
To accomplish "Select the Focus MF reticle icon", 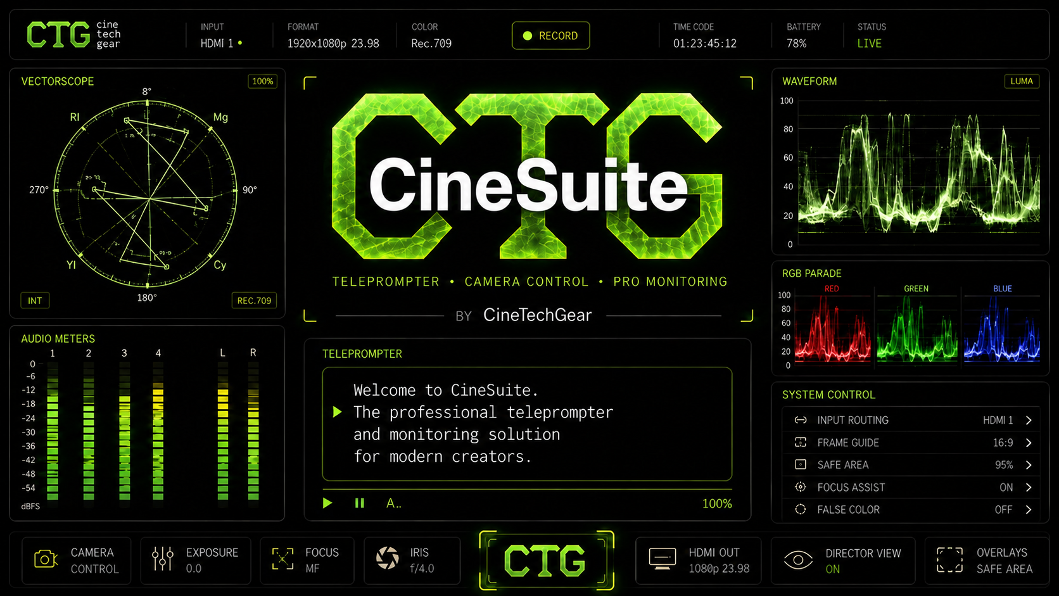I will tap(282, 559).
